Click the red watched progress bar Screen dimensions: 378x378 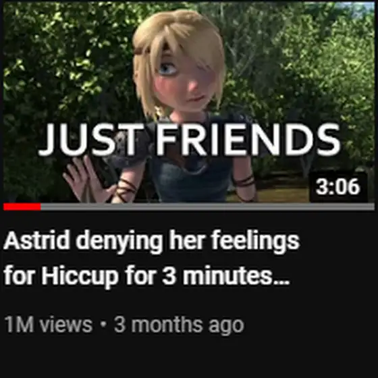(x=22, y=207)
